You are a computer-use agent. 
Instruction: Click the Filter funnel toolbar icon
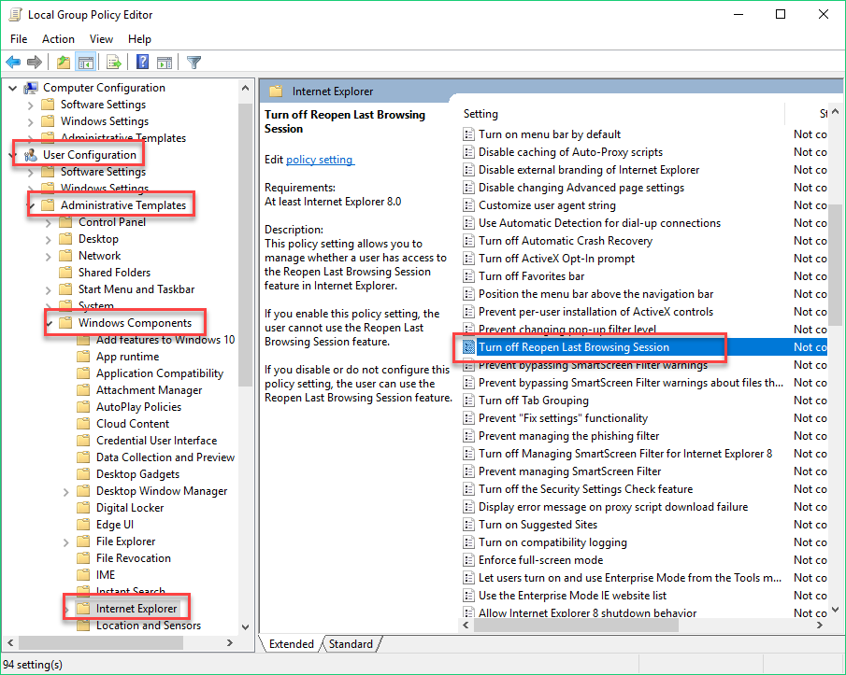tap(194, 63)
